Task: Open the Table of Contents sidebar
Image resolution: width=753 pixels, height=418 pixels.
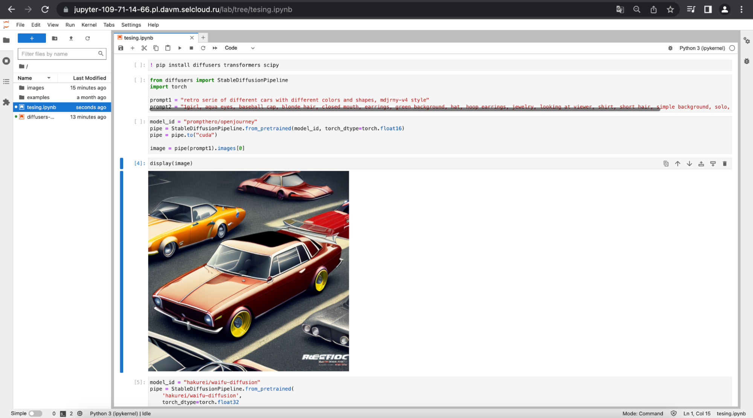Action: click(6, 82)
